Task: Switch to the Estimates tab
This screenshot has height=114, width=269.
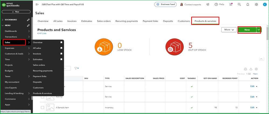Action: tap(87, 21)
